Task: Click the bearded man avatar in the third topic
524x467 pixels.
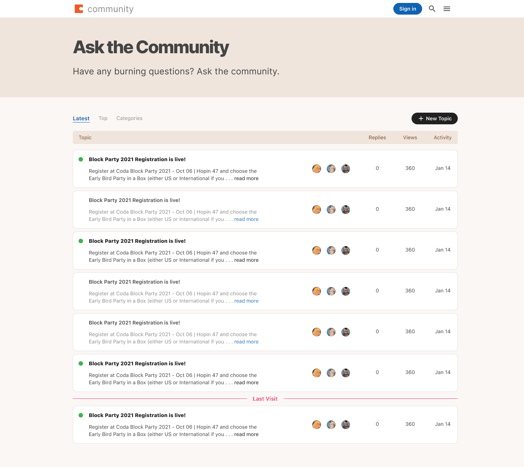Action: pyautogui.click(x=346, y=250)
